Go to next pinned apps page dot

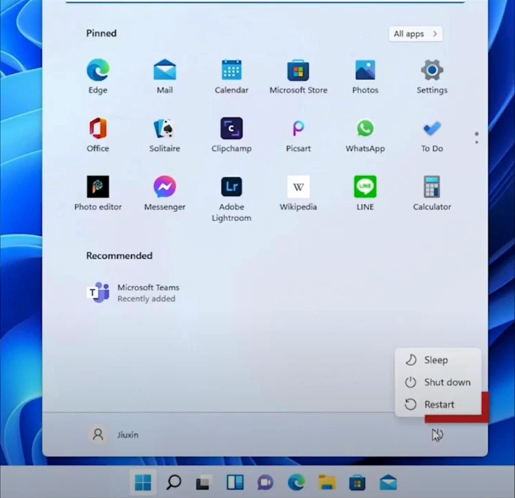point(477,142)
